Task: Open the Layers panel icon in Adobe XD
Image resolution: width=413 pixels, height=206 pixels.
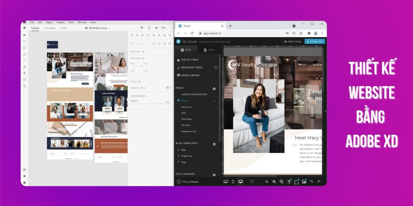Action: click(24, 176)
